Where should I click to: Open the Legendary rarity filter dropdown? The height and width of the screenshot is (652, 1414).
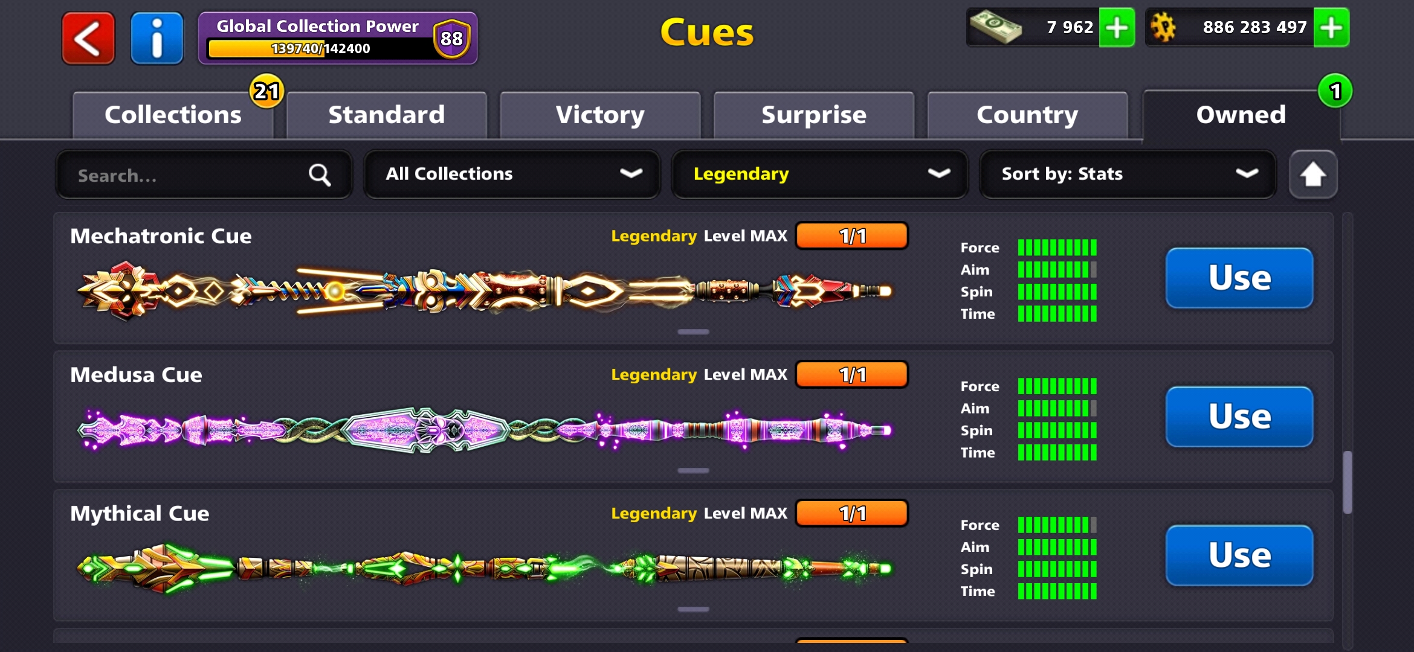tap(820, 174)
